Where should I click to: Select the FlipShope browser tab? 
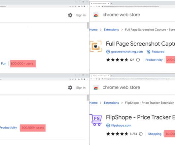click(100, 76)
